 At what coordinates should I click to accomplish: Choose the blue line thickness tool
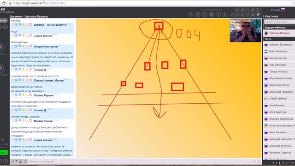point(237,15)
